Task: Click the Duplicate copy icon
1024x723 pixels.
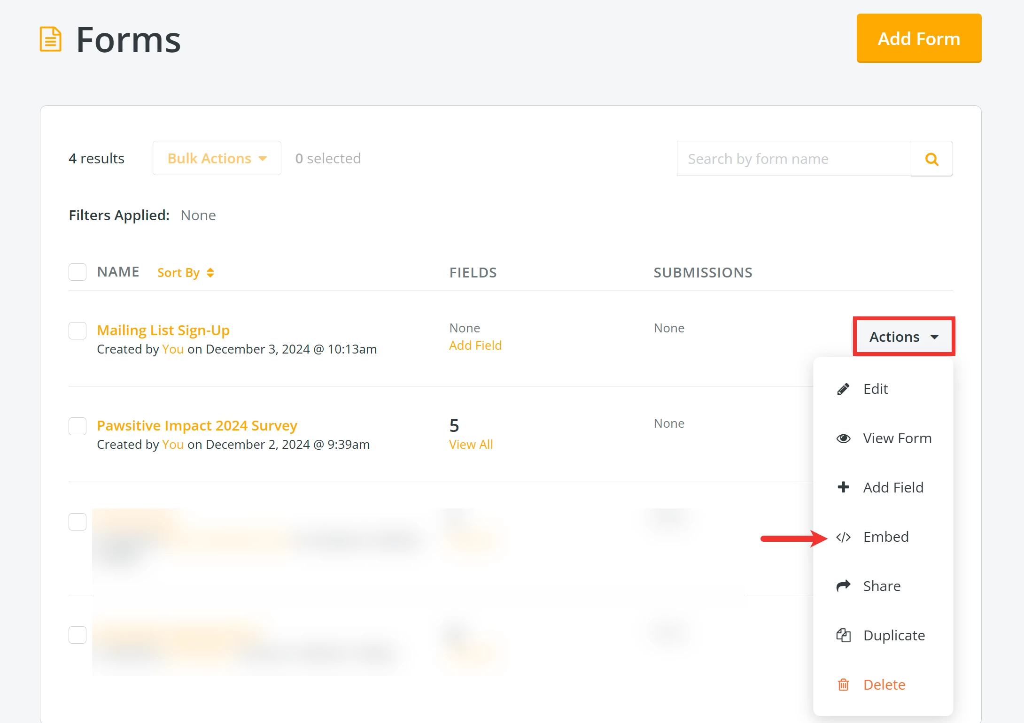Action: coord(843,636)
